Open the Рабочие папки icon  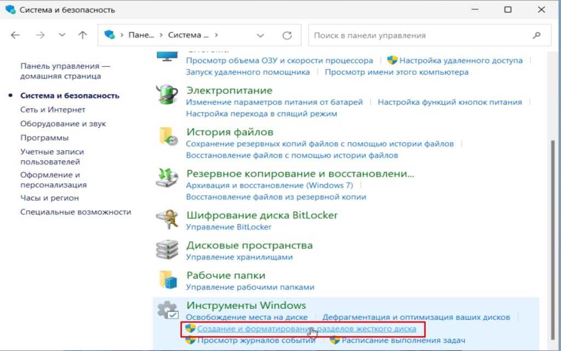[167, 281]
